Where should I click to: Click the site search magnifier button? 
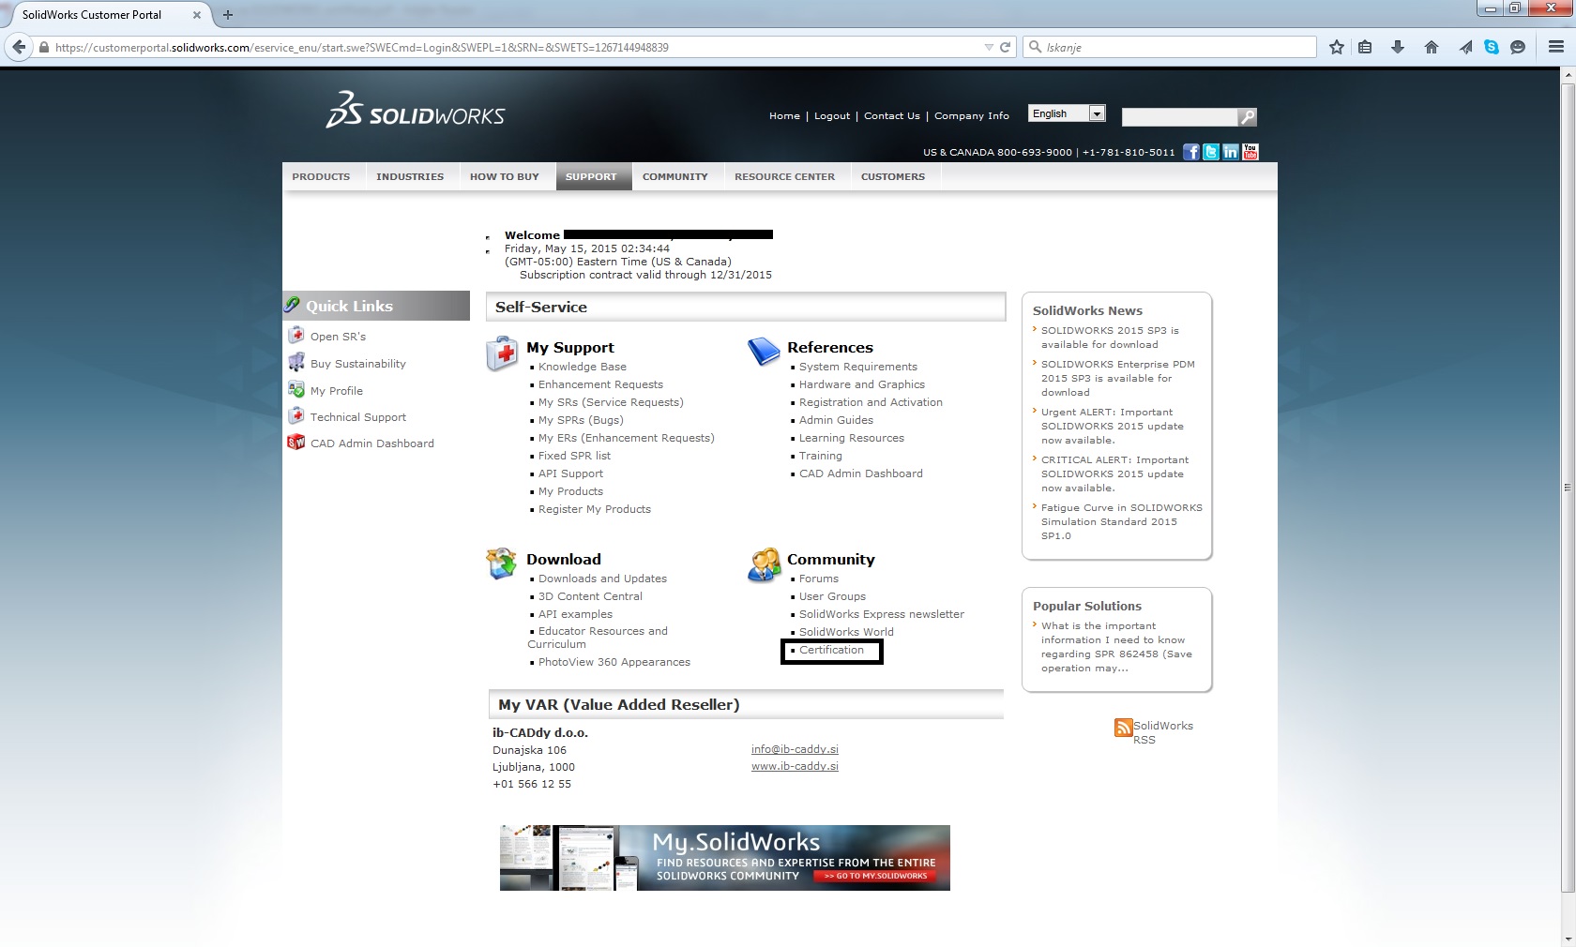tap(1247, 117)
